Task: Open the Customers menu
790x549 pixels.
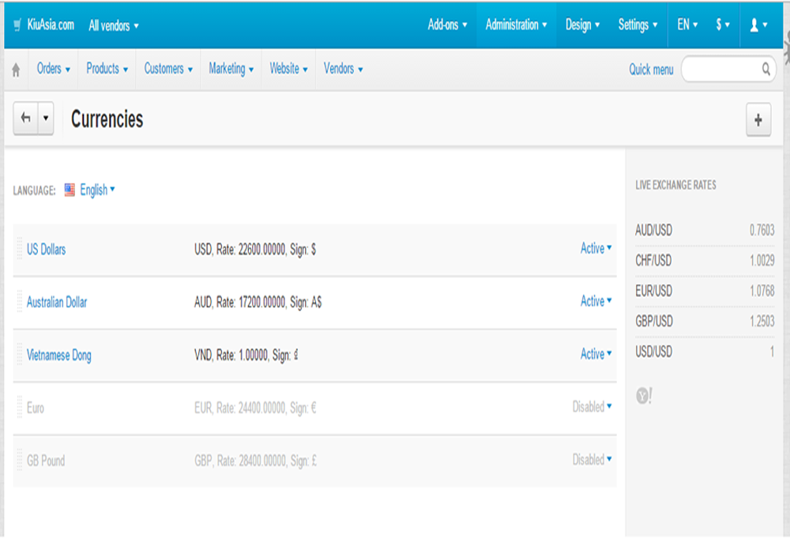Action: [x=168, y=69]
